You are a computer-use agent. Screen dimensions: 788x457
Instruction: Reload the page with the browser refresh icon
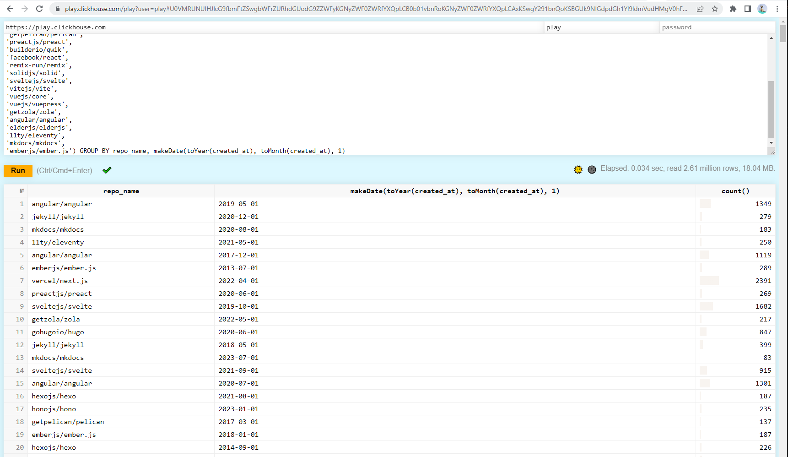pyautogui.click(x=39, y=9)
